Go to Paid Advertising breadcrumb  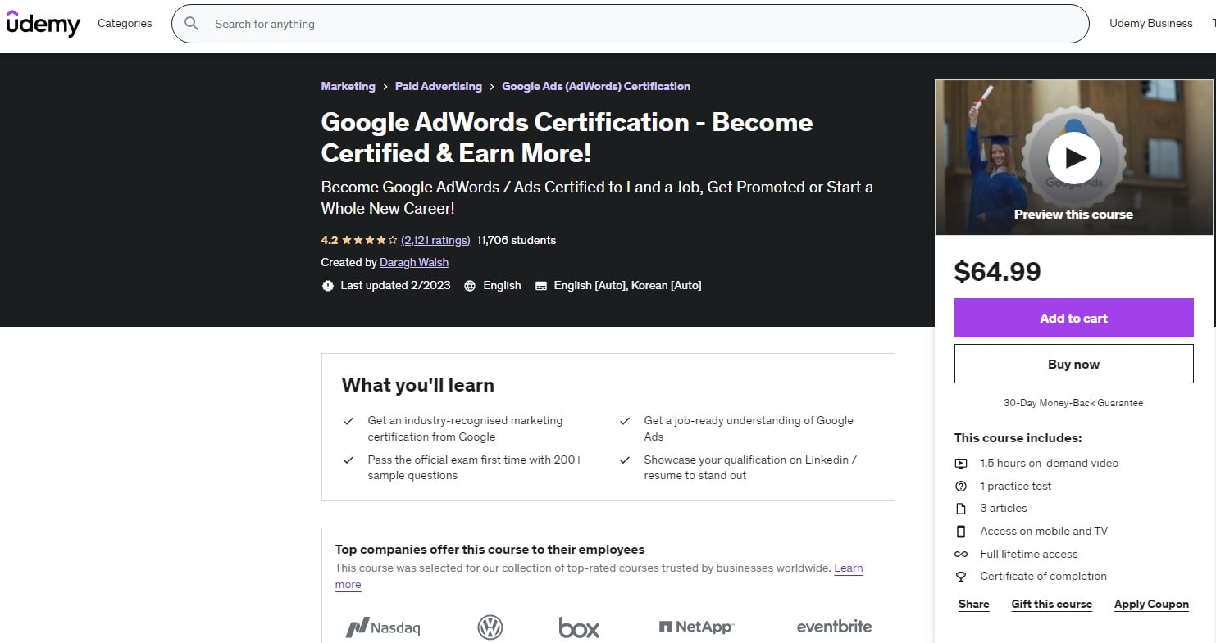point(439,86)
